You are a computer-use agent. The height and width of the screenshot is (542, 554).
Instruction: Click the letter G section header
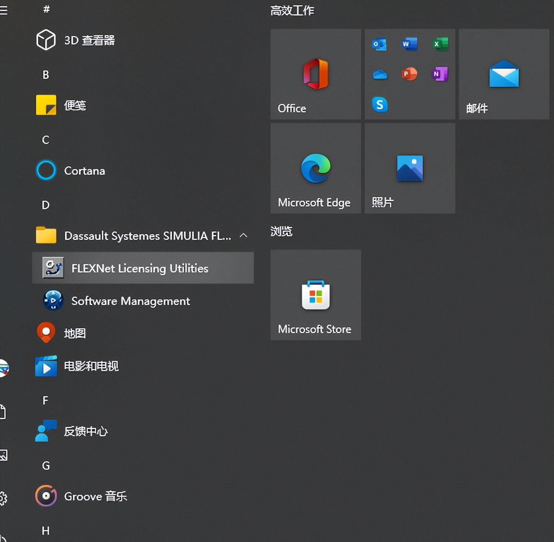(x=45, y=466)
